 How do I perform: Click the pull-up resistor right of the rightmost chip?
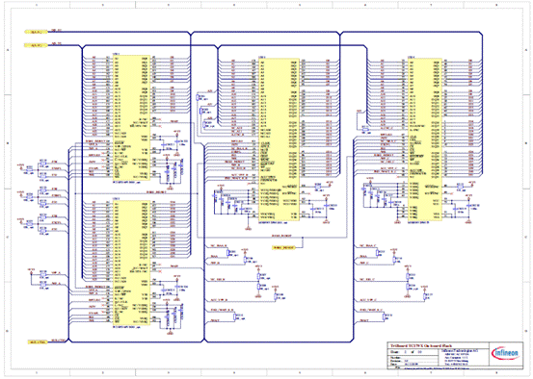[x=460, y=187]
